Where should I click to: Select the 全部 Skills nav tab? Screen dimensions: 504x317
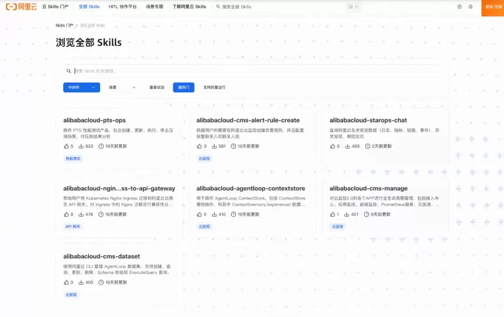coord(89,7)
